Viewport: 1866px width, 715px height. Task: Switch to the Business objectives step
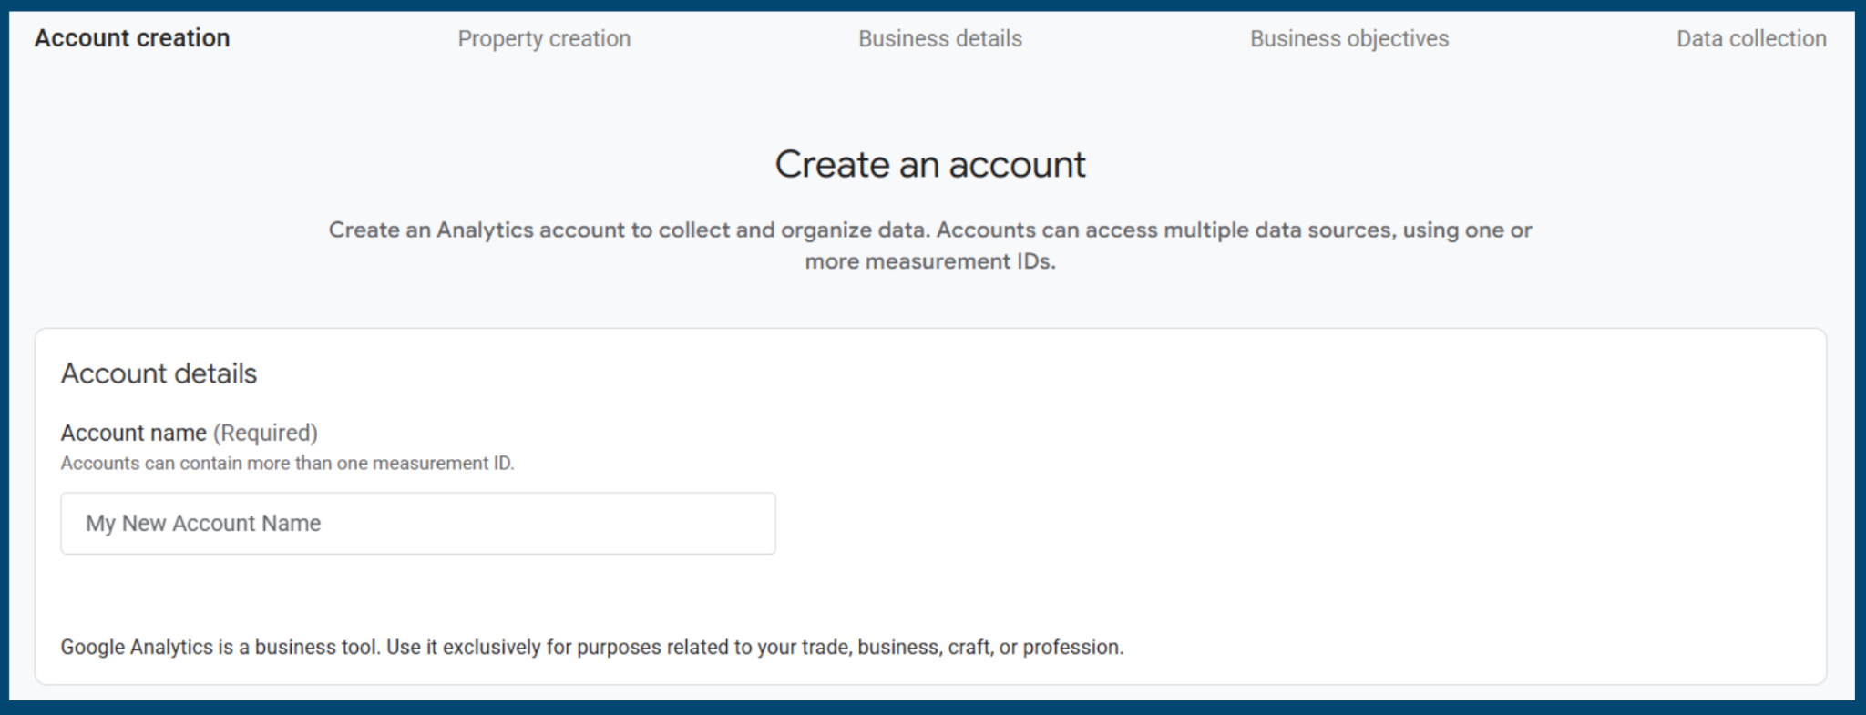(x=1349, y=39)
